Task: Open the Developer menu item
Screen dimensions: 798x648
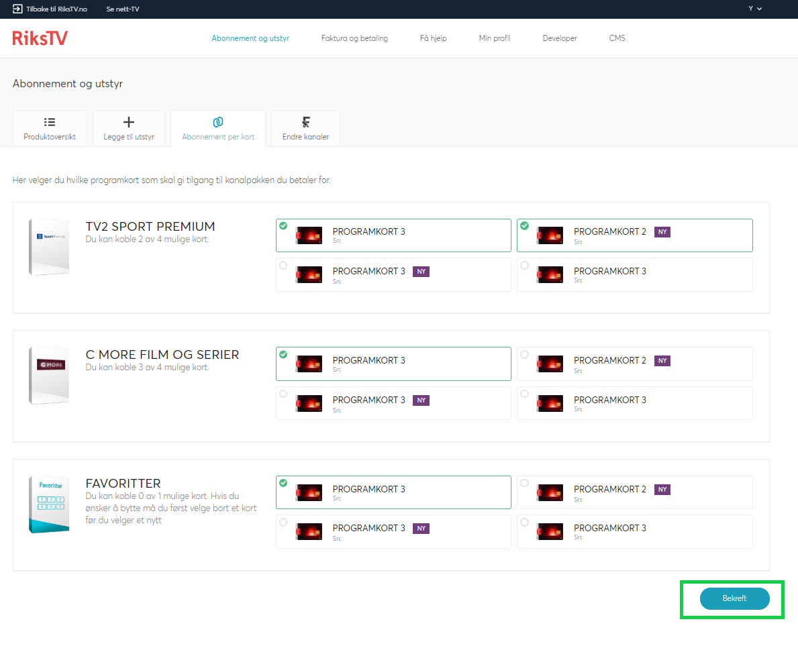Action: [560, 38]
